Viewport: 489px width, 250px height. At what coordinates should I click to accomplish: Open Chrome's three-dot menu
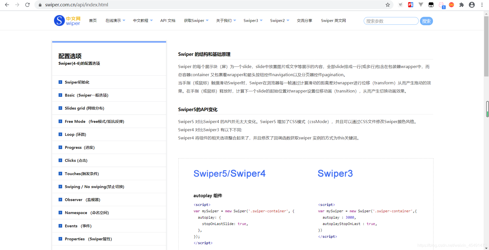pyautogui.click(x=482, y=5)
